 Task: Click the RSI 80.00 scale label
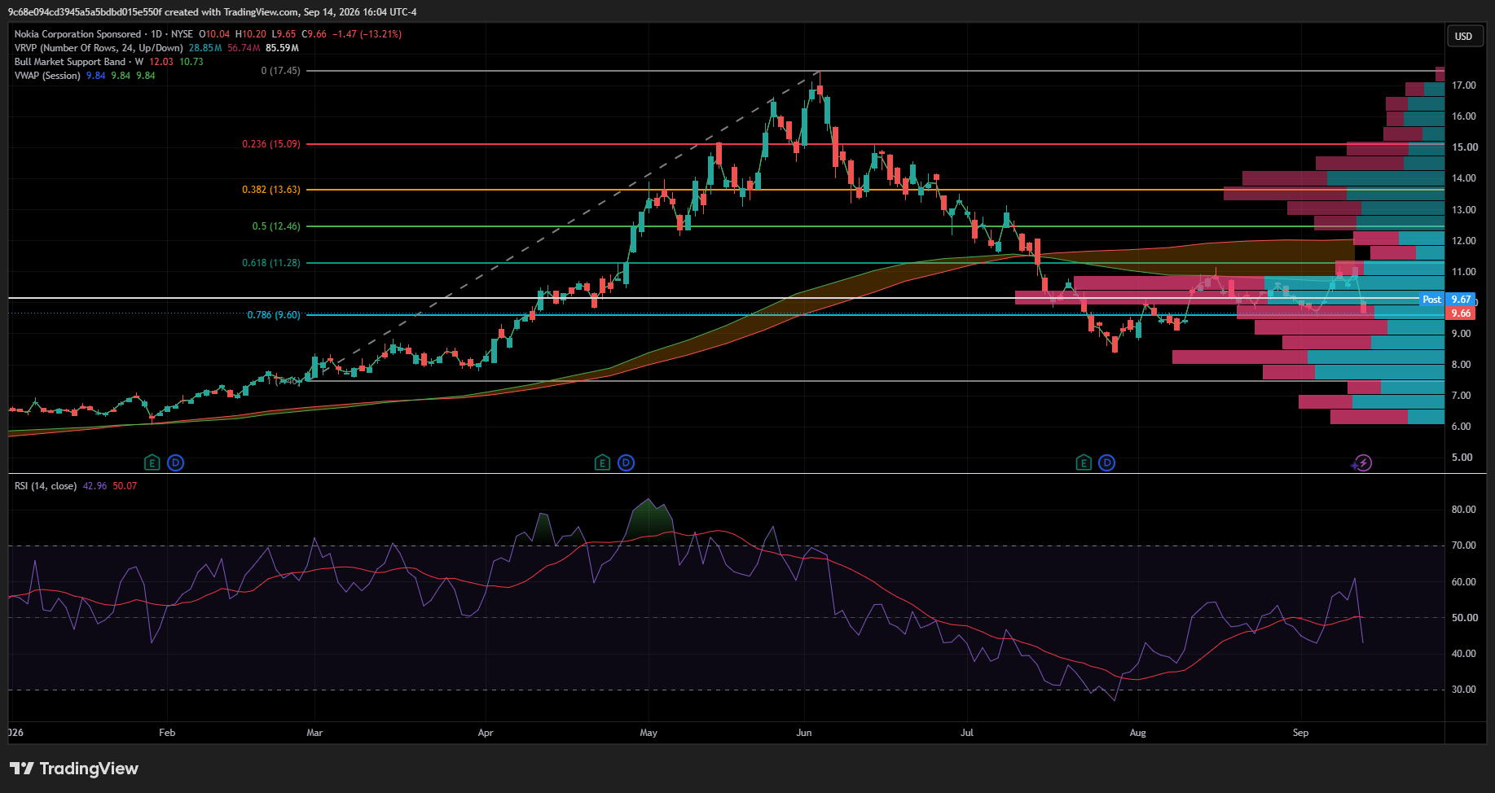1463,510
